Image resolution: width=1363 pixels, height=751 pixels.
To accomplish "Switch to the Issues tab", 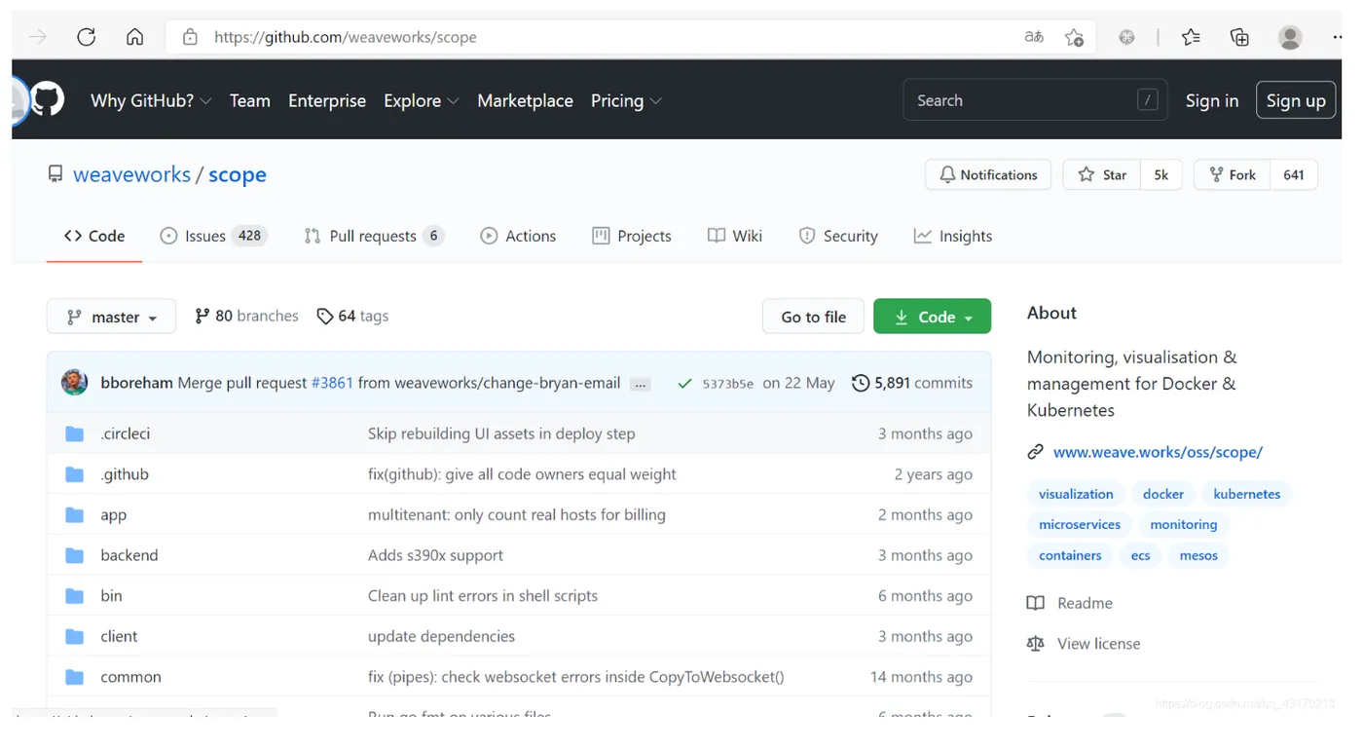I will click(213, 236).
